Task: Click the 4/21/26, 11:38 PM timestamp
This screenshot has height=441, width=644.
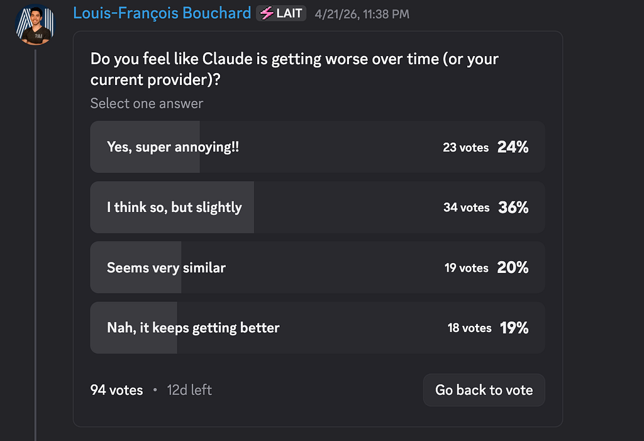Action: (x=362, y=14)
